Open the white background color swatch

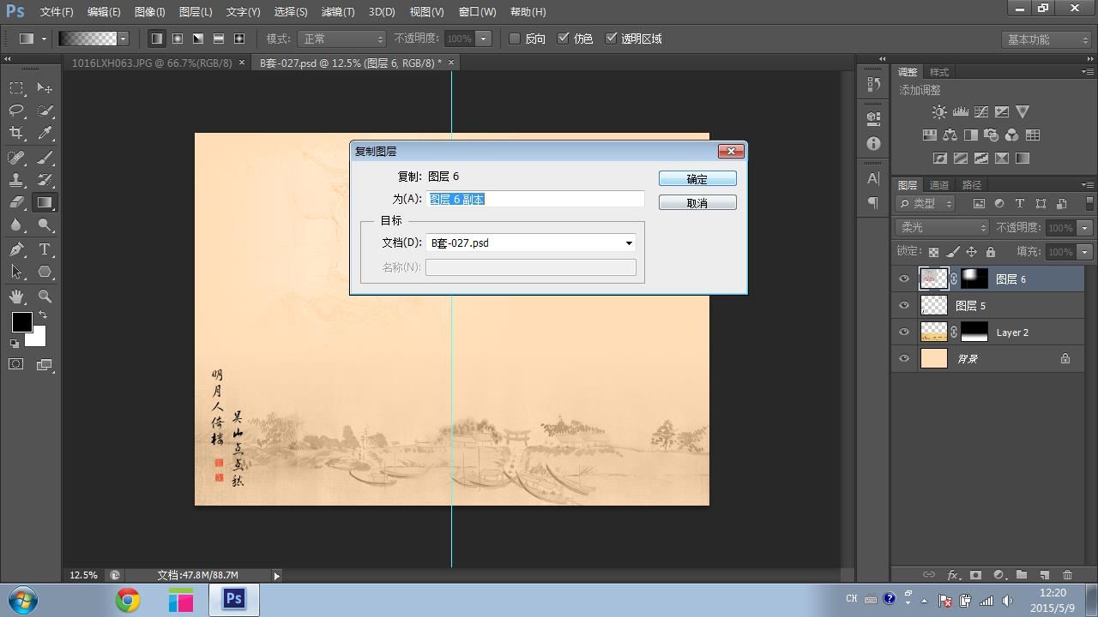36,337
